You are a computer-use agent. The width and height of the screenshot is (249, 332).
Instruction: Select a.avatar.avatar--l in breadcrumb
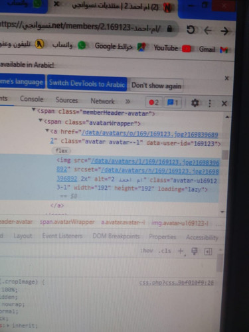(x=123, y=222)
